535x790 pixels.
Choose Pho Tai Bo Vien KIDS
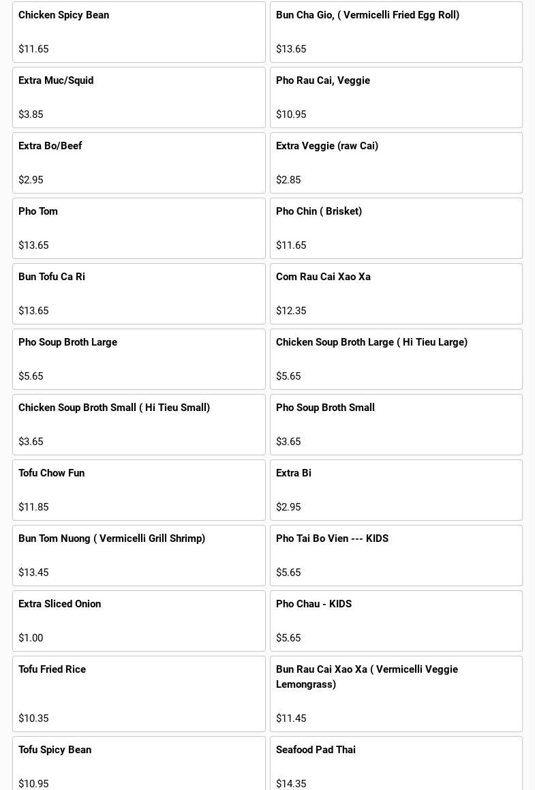(396, 556)
